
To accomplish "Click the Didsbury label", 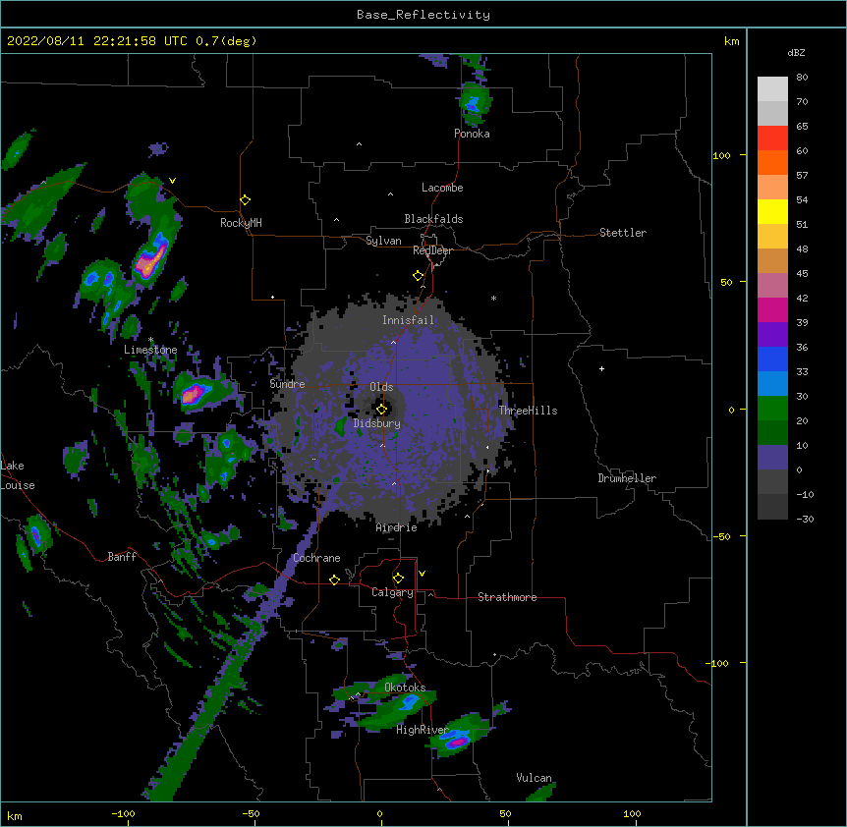I will point(376,423).
